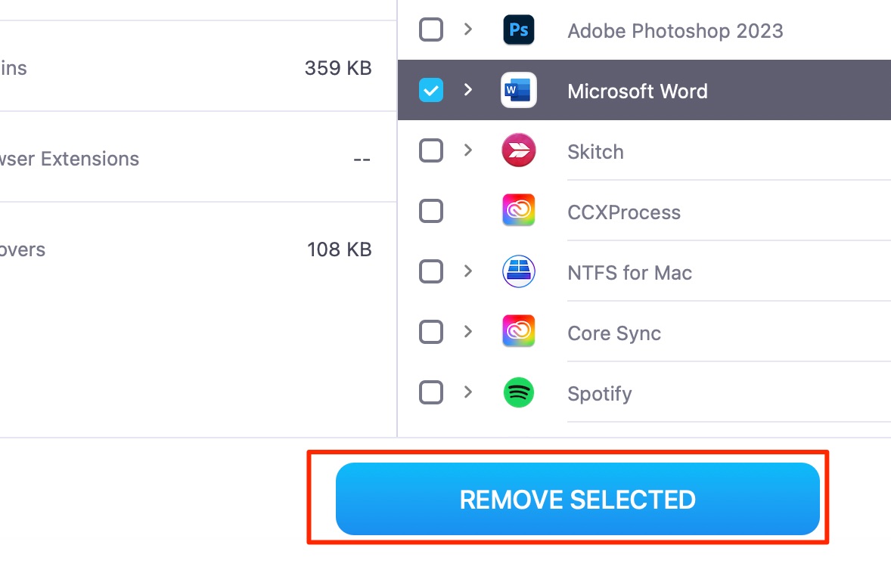
Task: Click the NTFS for Mac icon
Action: click(518, 271)
